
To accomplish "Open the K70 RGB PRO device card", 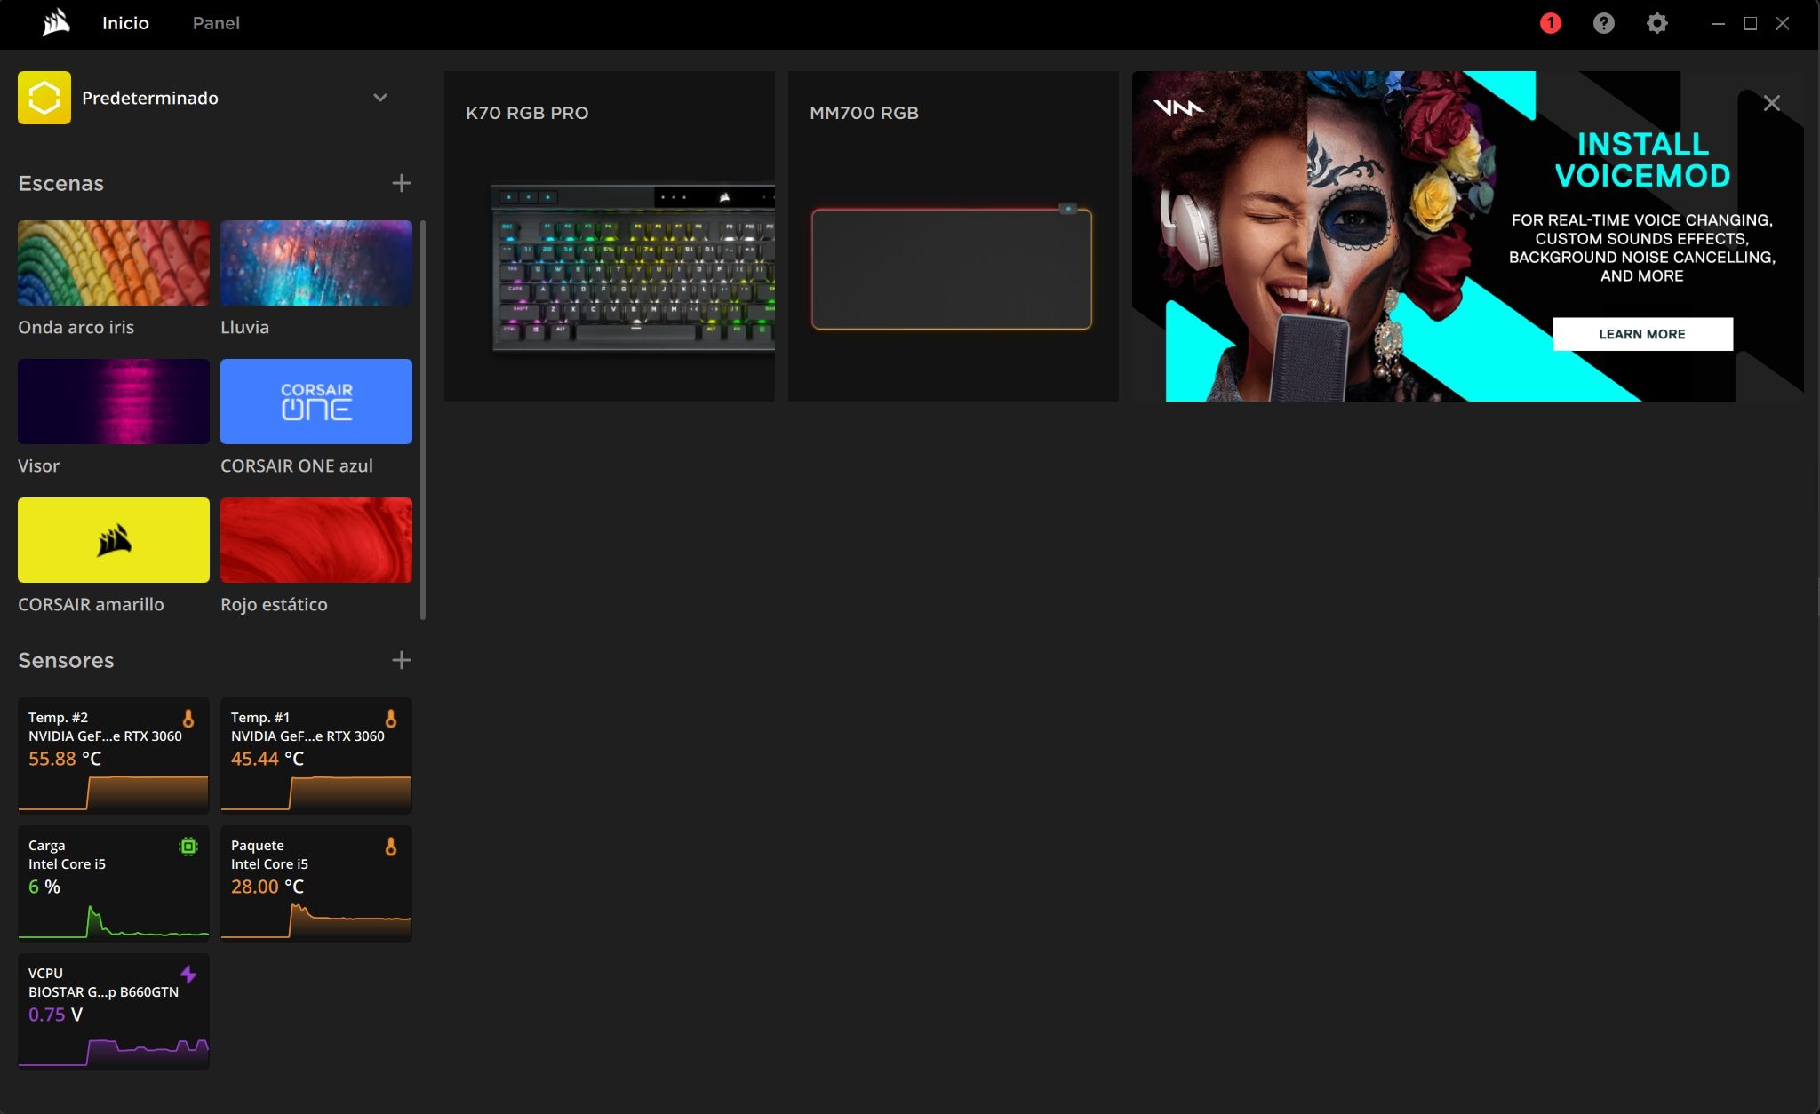I will point(610,236).
